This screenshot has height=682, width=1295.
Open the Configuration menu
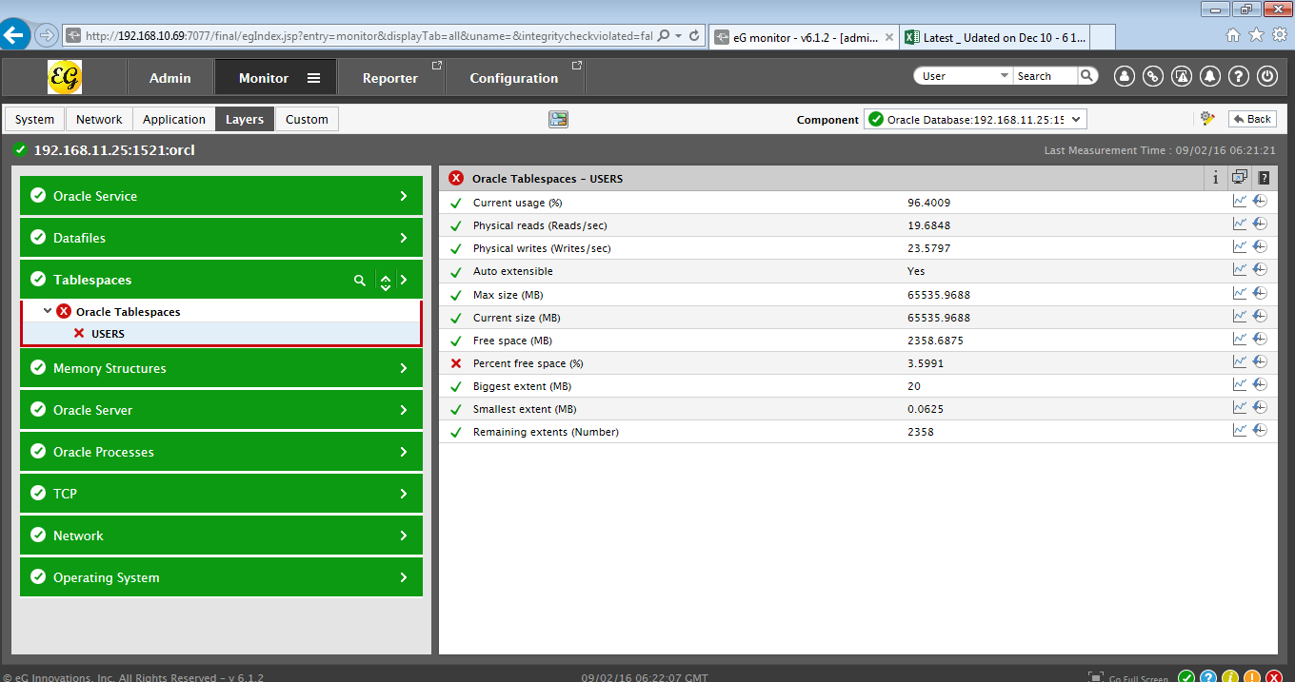[x=514, y=78]
